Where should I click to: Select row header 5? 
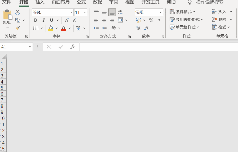pyautogui.click(x=3, y=88)
